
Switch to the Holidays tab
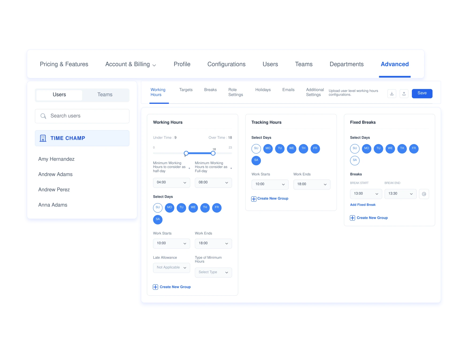[x=263, y=90]
